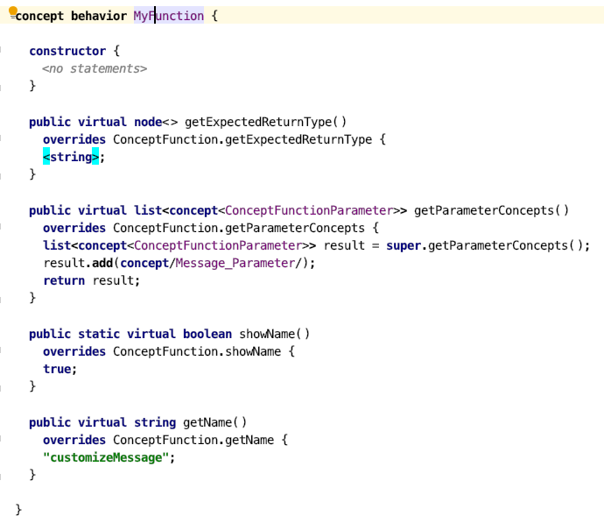Screen dimensions: 604x523
Task: Select the <no statements> placeholder
Action: click(95, 68)
